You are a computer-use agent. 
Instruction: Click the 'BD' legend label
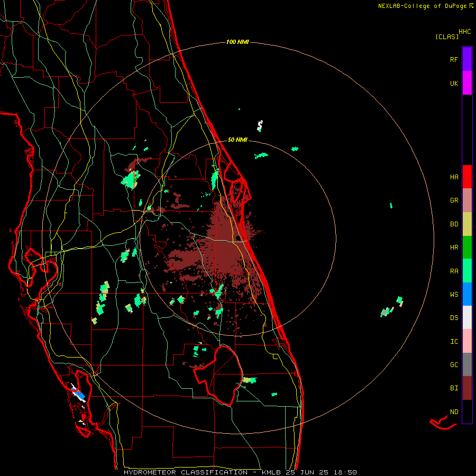tap(454, 224)
